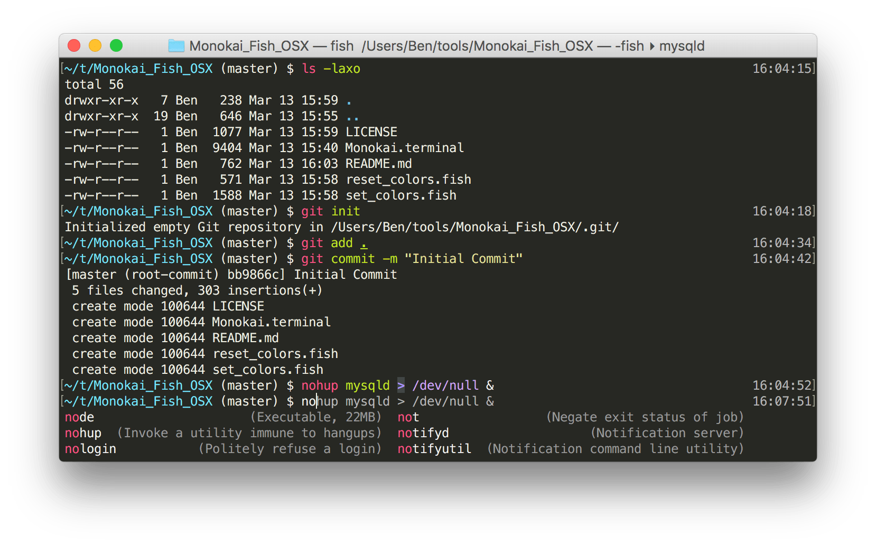
Task: Select the node completion entry
Action: [x=79, y=417]
